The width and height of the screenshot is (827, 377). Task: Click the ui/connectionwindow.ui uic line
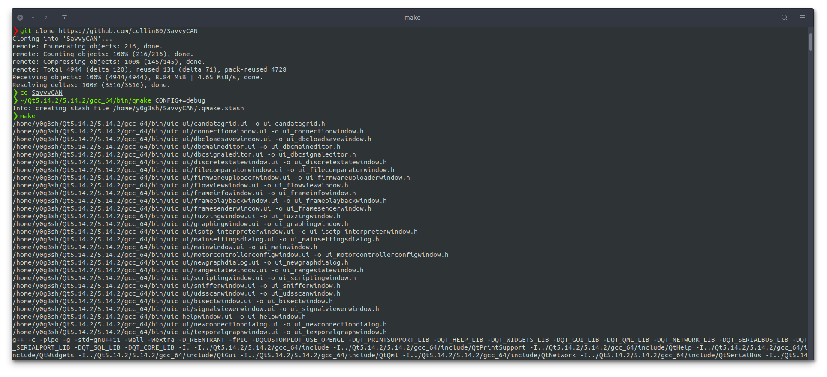point(188,131)
